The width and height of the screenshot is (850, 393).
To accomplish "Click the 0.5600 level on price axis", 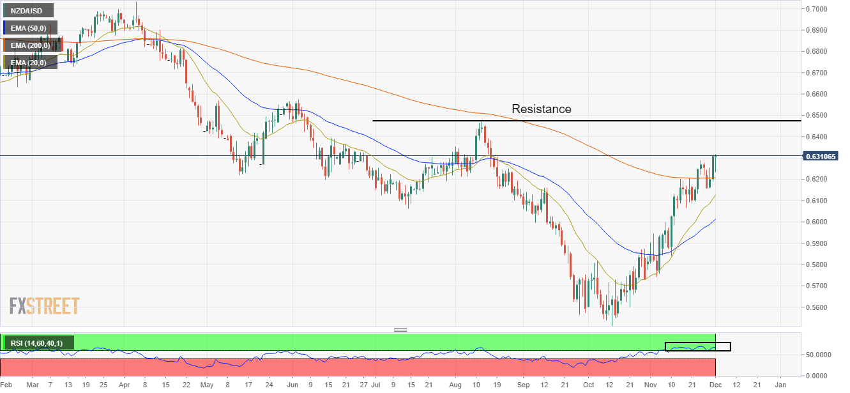I will pyautogui.click(x=818, y=307).
